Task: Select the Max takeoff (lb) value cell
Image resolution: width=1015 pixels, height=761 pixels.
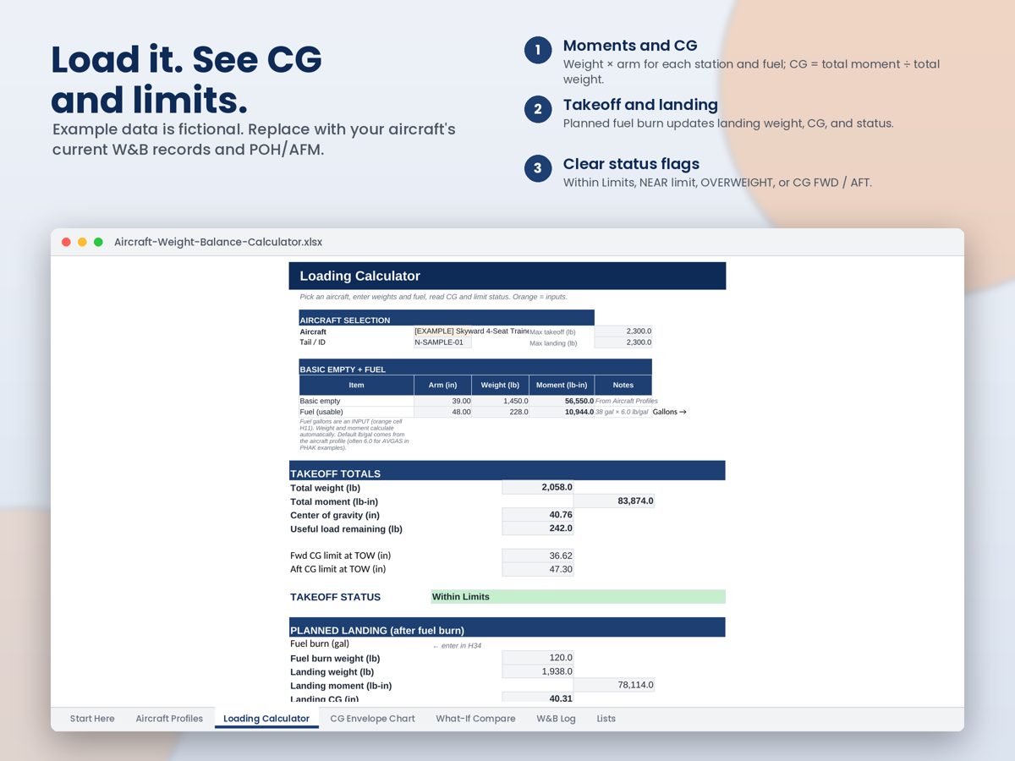Action: click(623, 331)
